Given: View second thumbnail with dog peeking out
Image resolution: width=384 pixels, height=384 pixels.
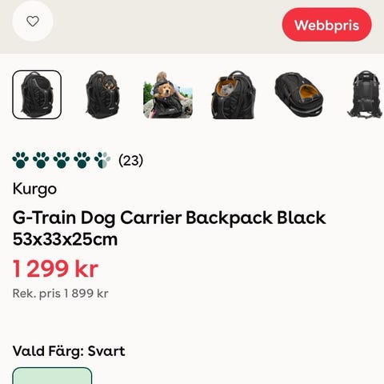Looking at the screenshot, I should pos(102,94).
